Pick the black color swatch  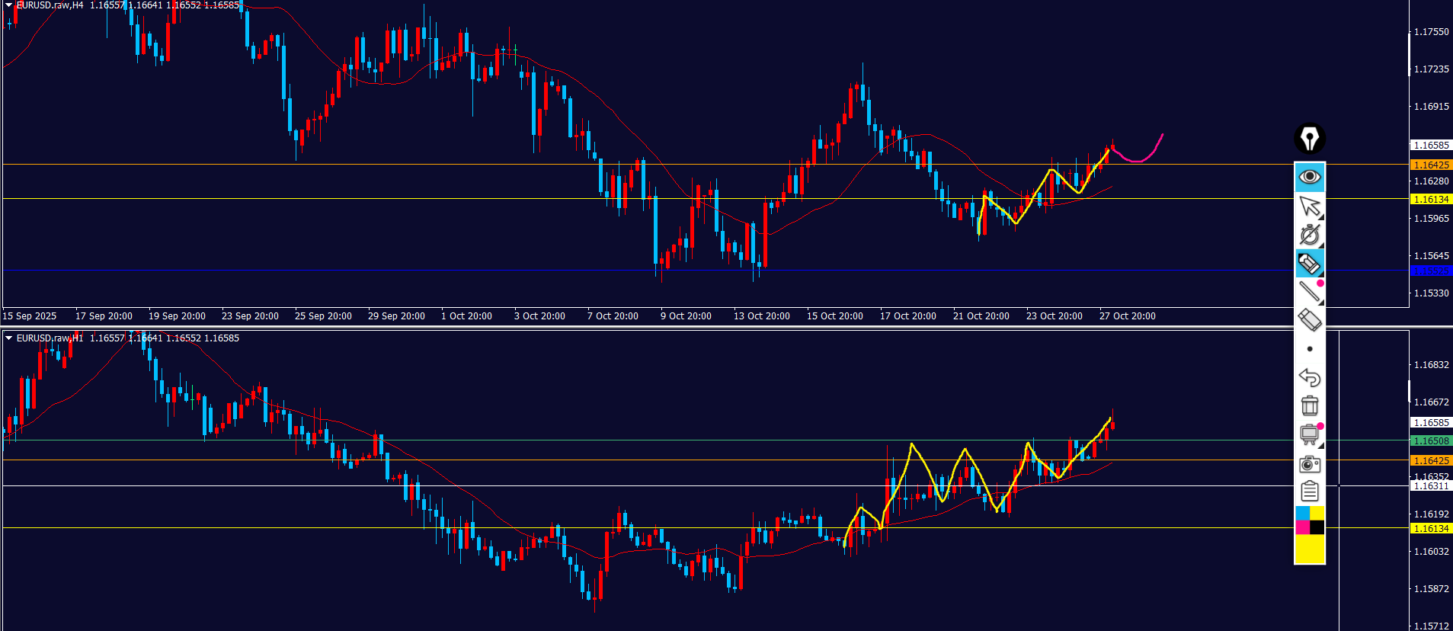(x=1317, y=527)
